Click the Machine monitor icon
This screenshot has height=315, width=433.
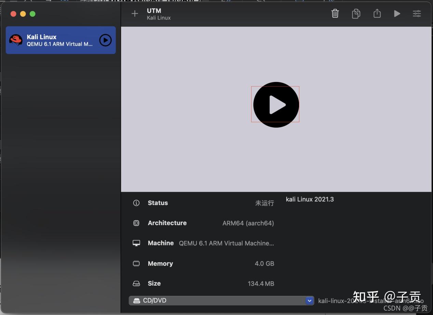point(136,243)
